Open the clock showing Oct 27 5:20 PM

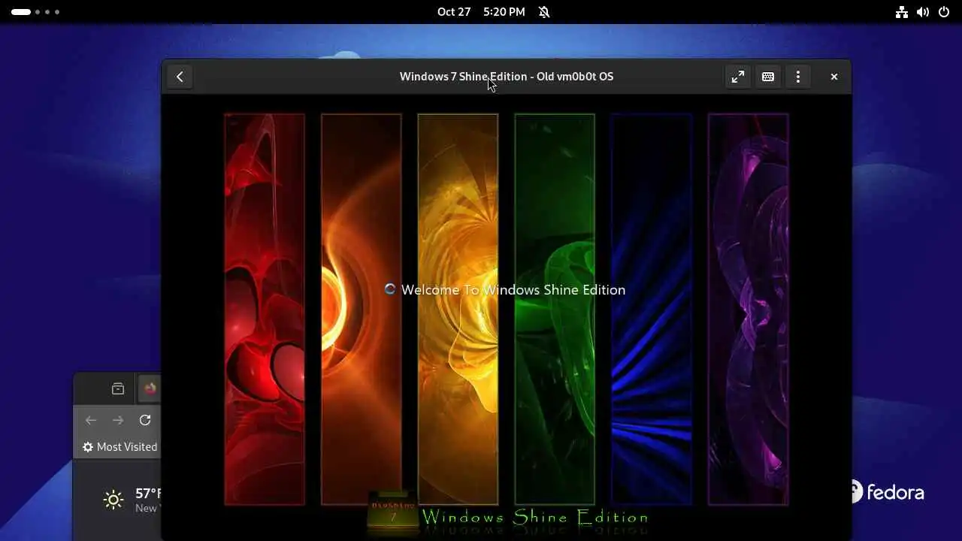[481, 12]
